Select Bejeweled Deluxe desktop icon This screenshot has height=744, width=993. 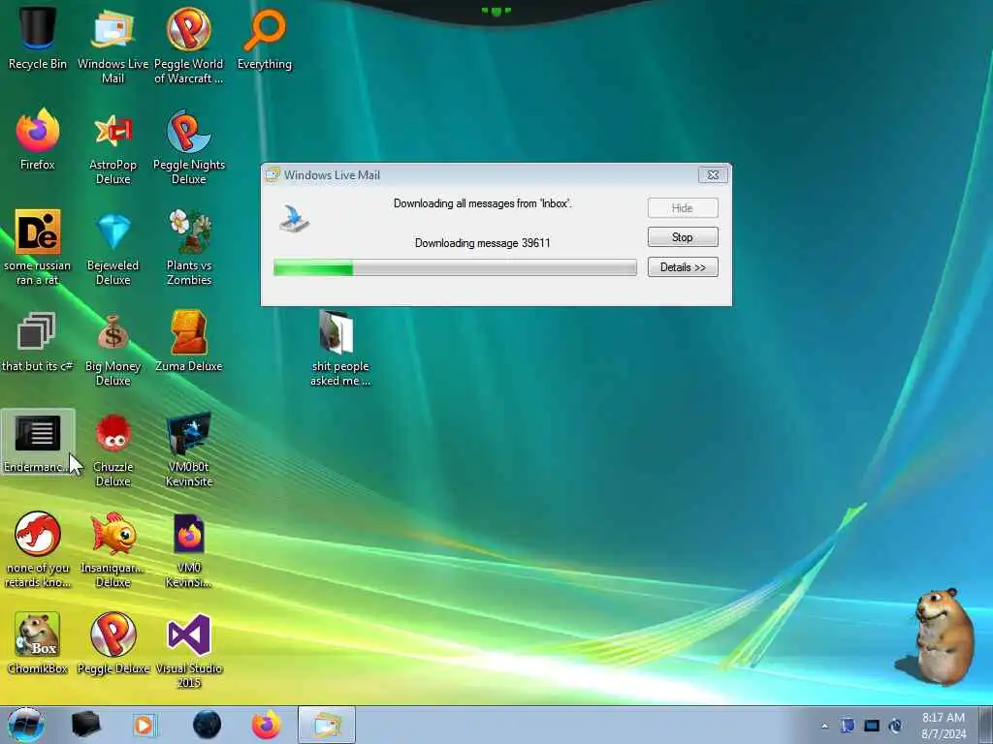(x=112, y=247)
